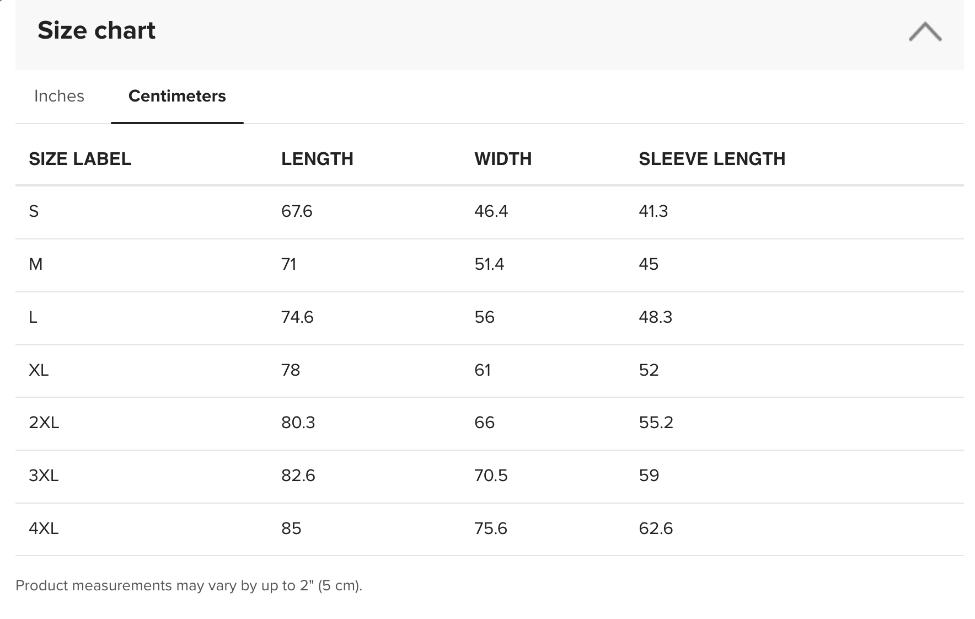Click the 75.6 width value for 4XL
The image size is (975, 619).
(491, 529)
